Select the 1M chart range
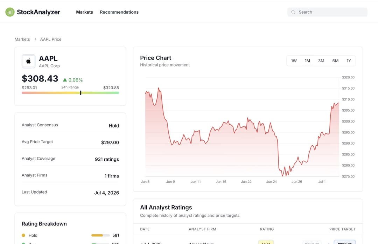 click(307, 61)
